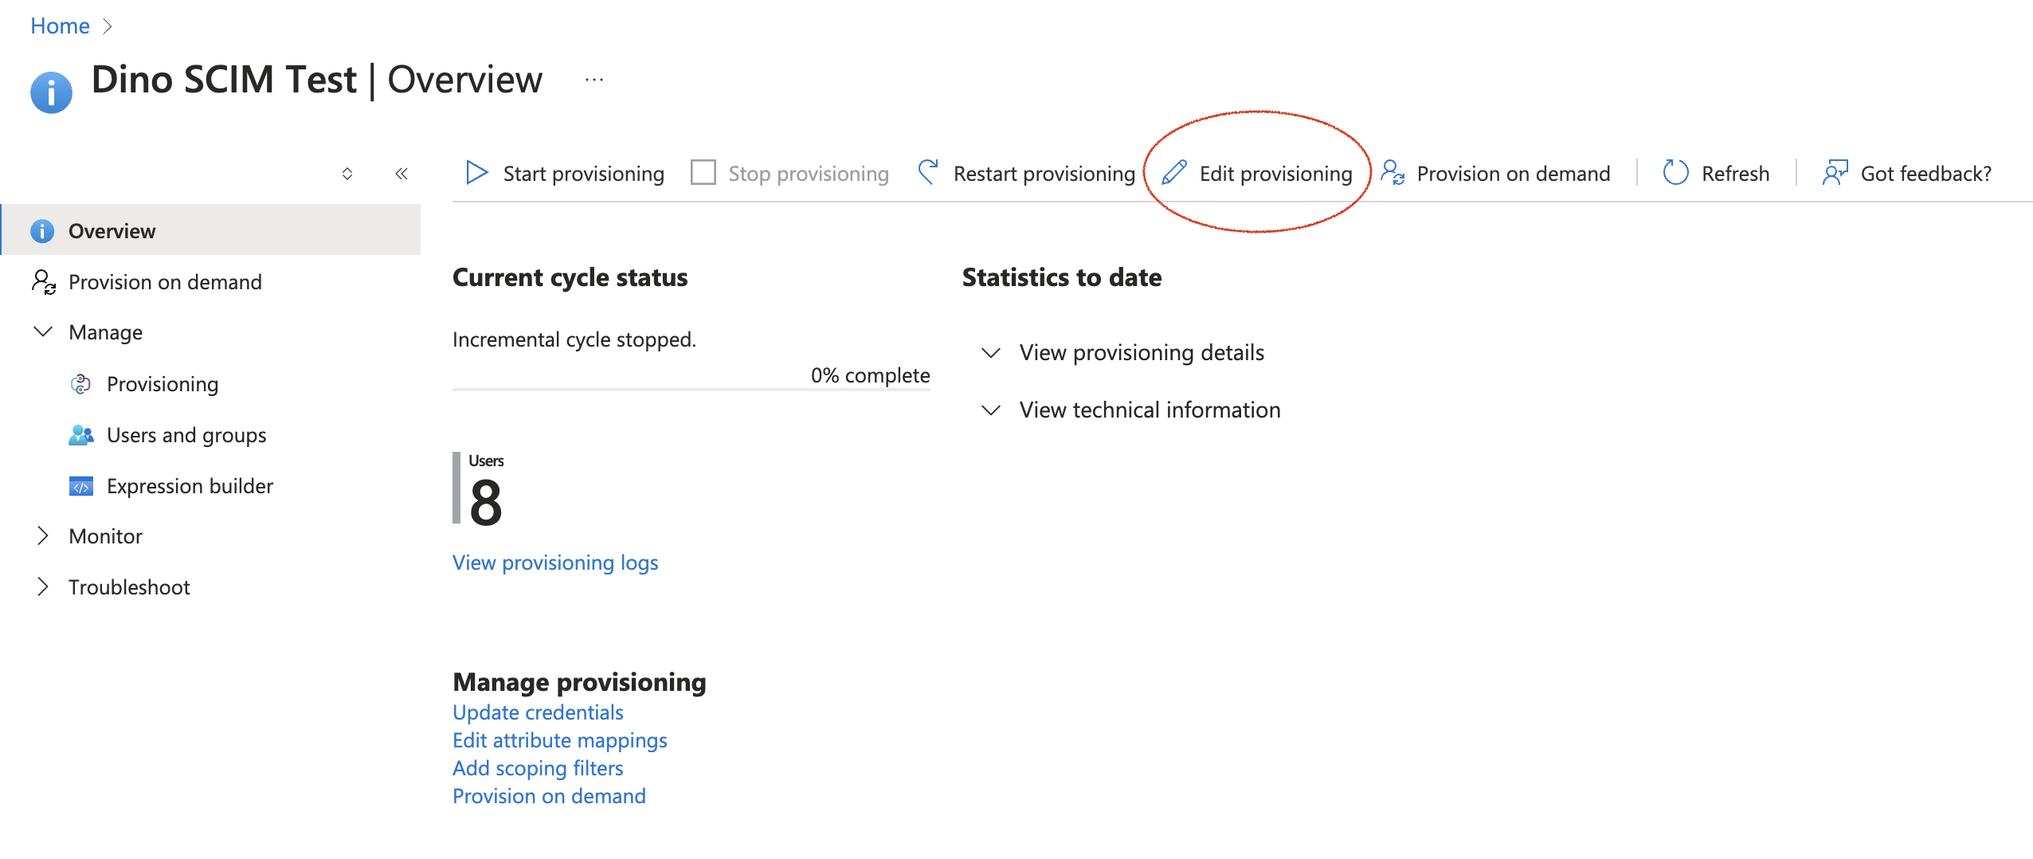2033x859 pixels.
Task: Click the Start provisioning play icon
Action: 476,173
